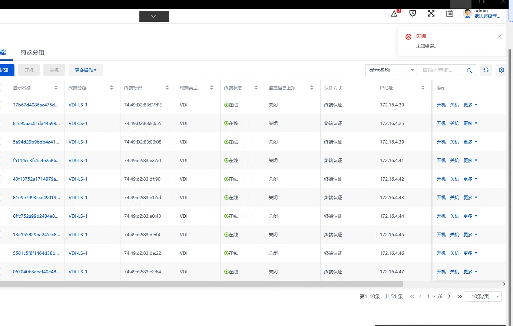This screenshot has height=326, width=513.
Task: Click the refresh table icon
Action: point(486,70)
